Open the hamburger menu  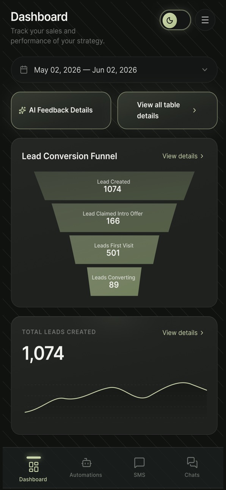point(205,20)
